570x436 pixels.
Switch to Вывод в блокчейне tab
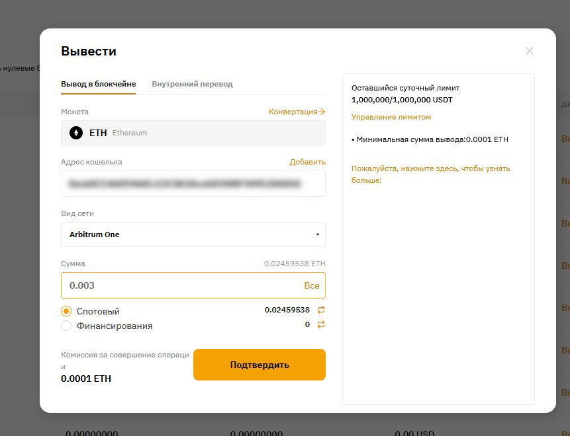[98, 84]
